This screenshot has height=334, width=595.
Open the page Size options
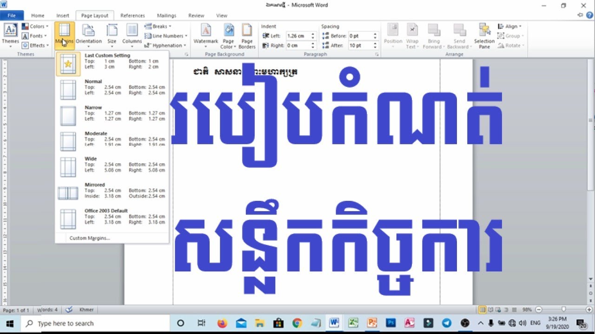point(112,36)
